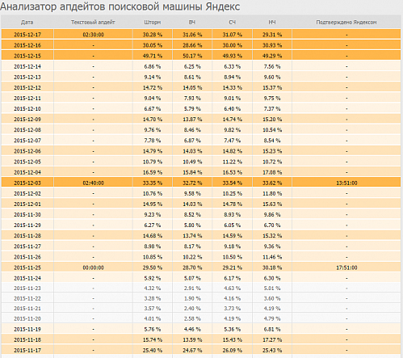Click Yandex confirmation time 13:51:00
The image size is (403, 358).
click(346, 183)
